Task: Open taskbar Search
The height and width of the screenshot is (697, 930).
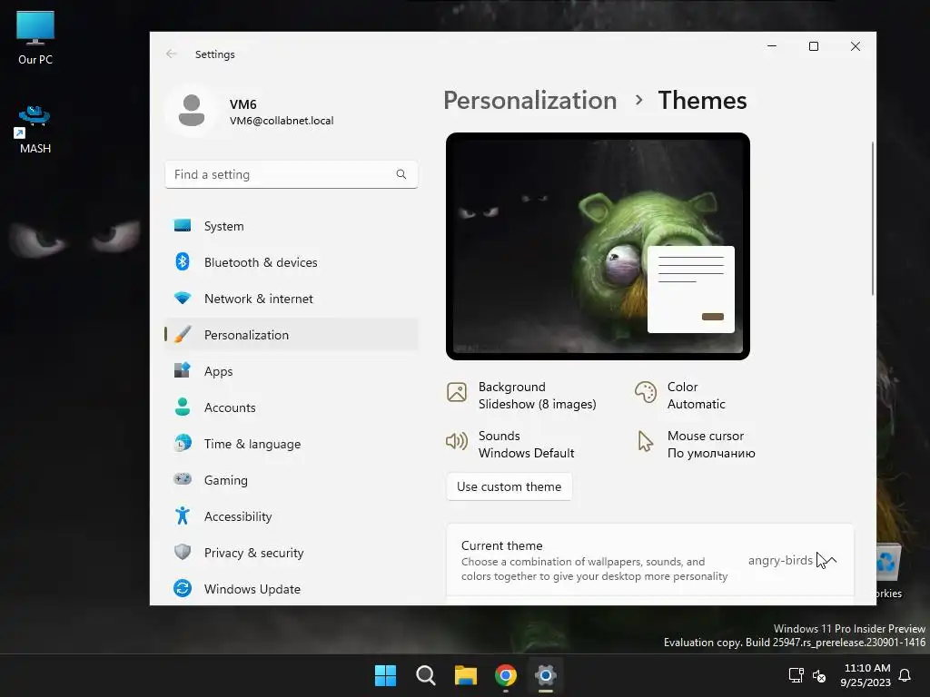Action: [425, 675]
